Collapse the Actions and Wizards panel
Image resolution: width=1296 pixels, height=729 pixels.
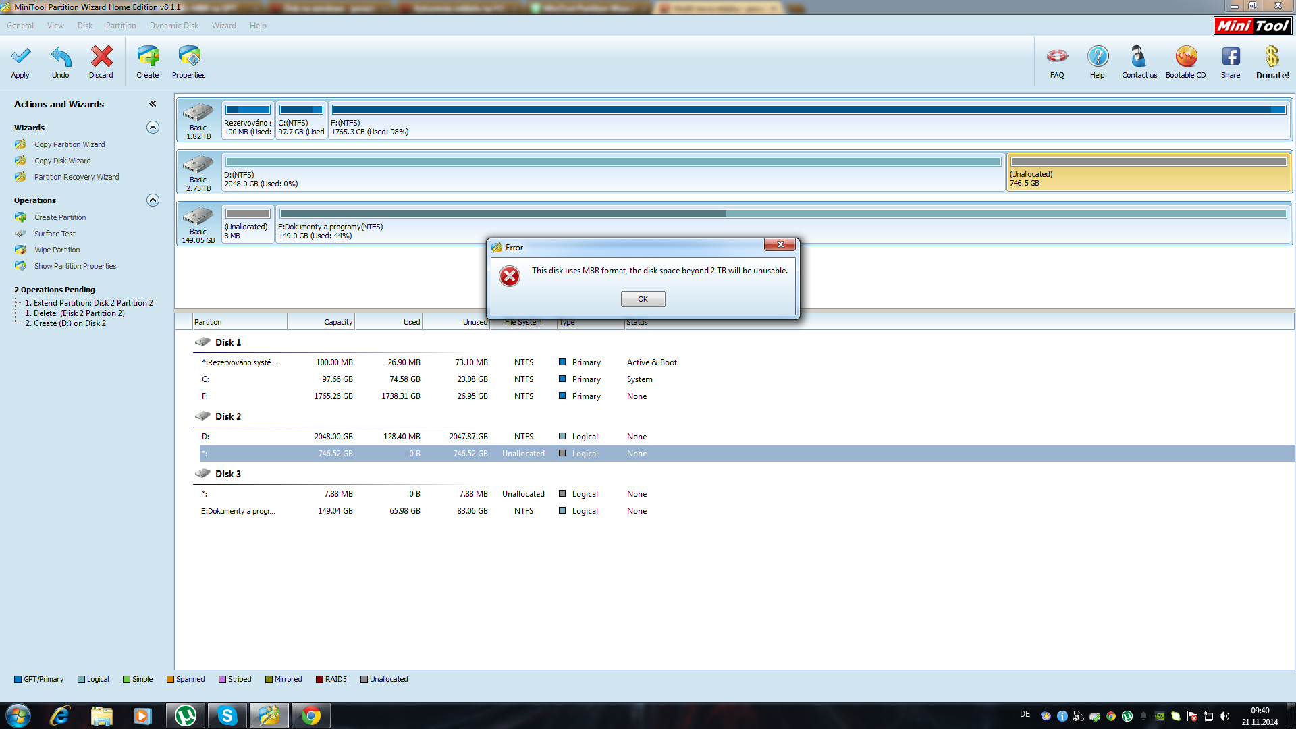[153, 104]
